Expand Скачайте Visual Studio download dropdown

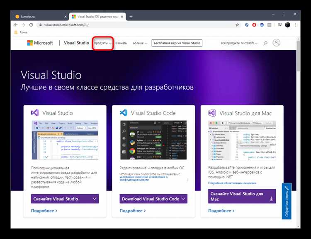point(65,199)
